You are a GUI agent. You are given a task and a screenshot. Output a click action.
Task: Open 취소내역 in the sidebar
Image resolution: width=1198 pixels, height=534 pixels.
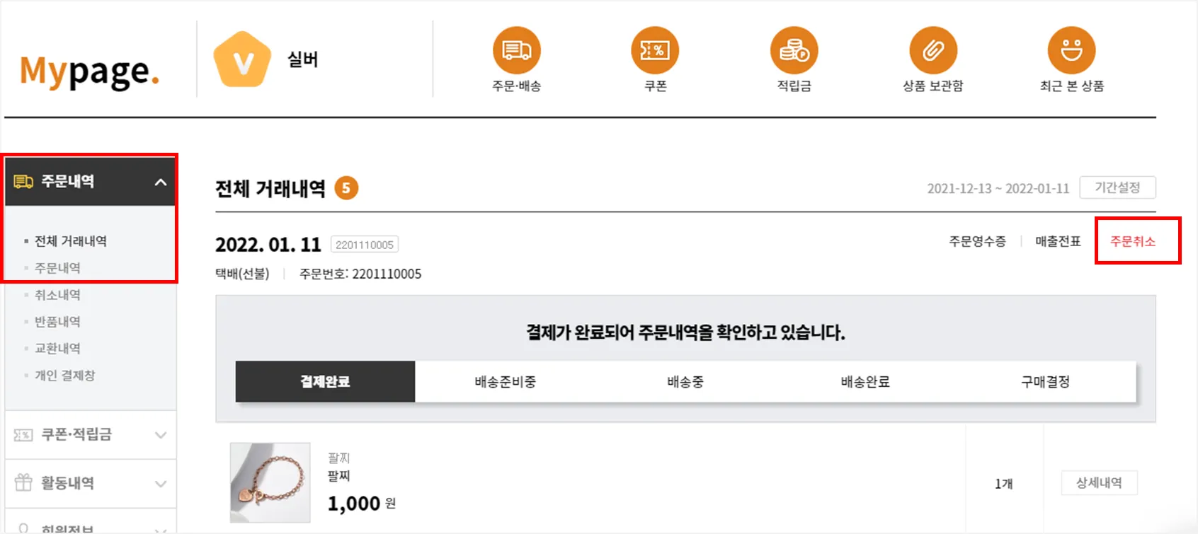(x=57, y=295)
